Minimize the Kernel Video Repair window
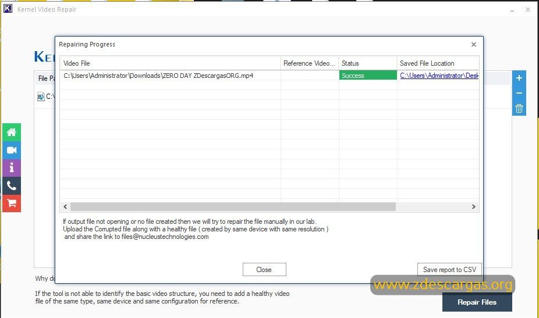This screenshot has height=318, width=539. [x=512, y=10]
